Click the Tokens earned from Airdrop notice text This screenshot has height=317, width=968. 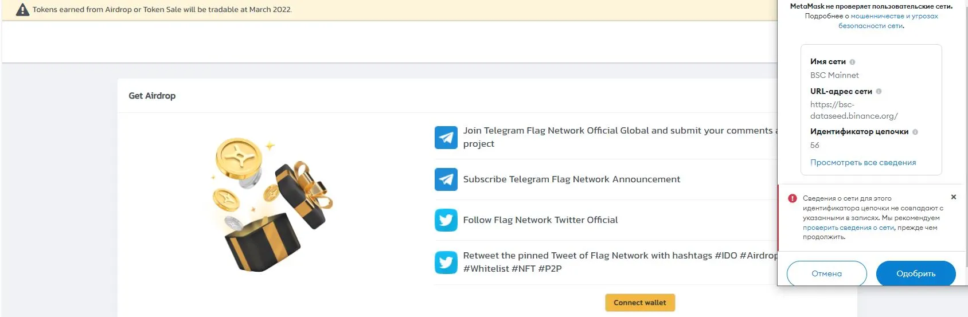click(162, 10)
